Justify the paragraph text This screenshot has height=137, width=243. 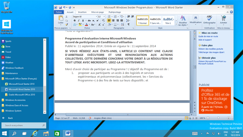[x=121, y=20]
